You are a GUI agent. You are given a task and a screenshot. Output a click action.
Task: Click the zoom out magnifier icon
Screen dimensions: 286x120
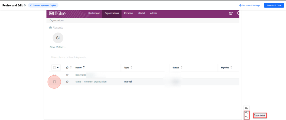tap(246, 117)
